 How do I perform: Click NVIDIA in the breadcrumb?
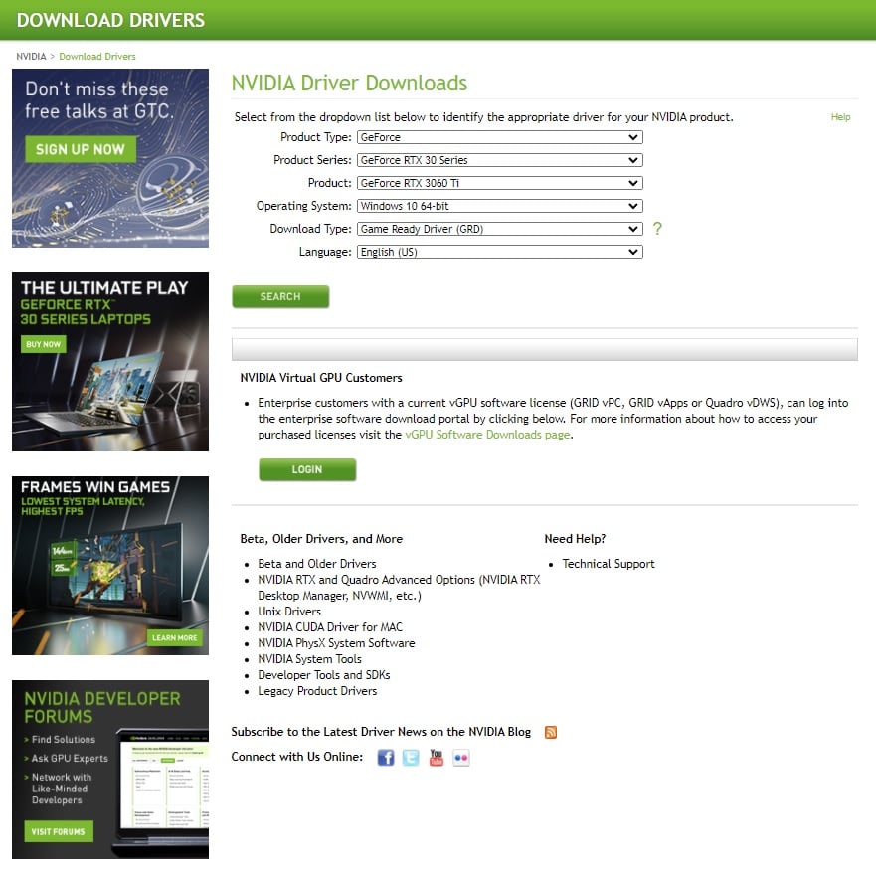[x=31, y=57]
